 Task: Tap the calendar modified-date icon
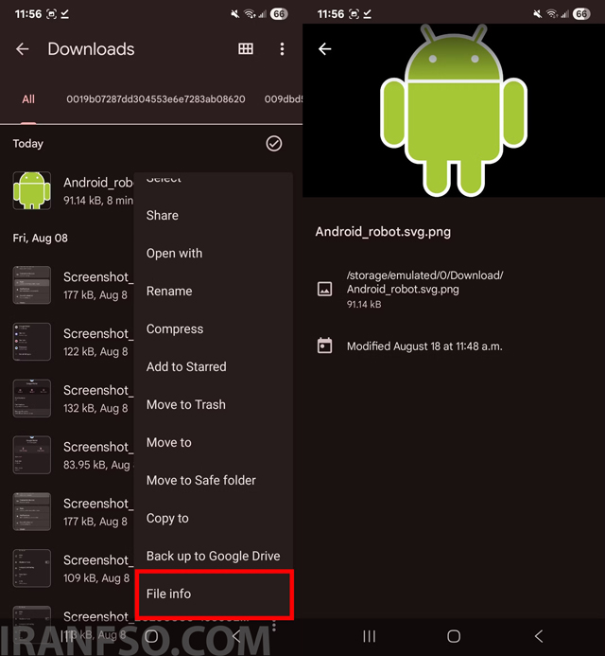pyautogui.click(x=324, y=346)
